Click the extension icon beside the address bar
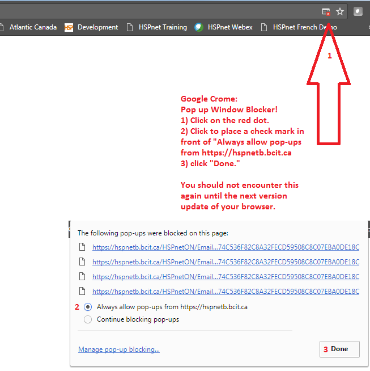Viewport: 370px width, 371px height. (358, 11)
